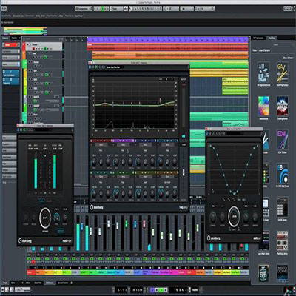This screenshot has height=296, width=296.
Task: Click the pink fader cap in MixConsole
Action: (144, 223)
